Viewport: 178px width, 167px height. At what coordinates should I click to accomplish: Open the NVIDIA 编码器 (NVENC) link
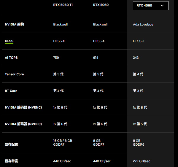(x=23, y=107)
